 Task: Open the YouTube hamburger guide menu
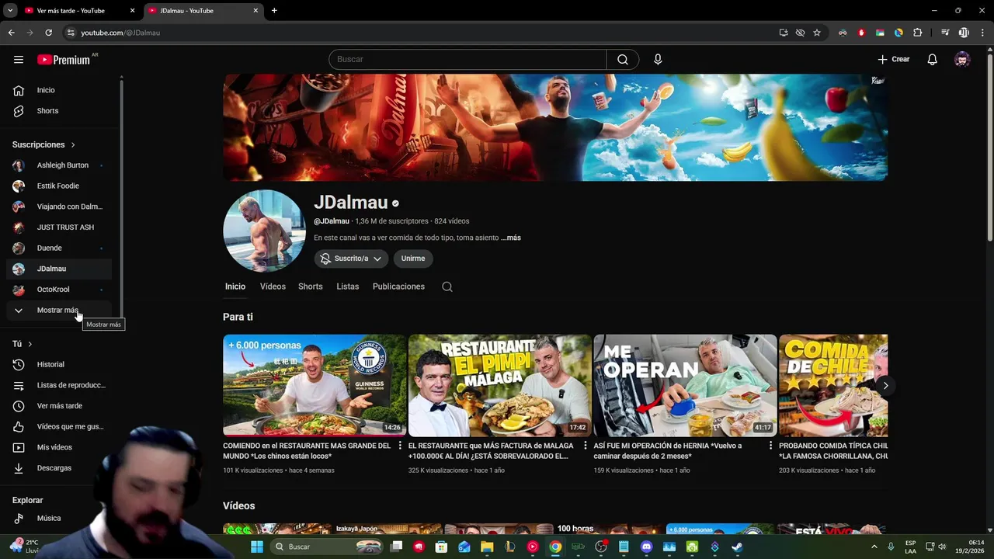[19, 59]
